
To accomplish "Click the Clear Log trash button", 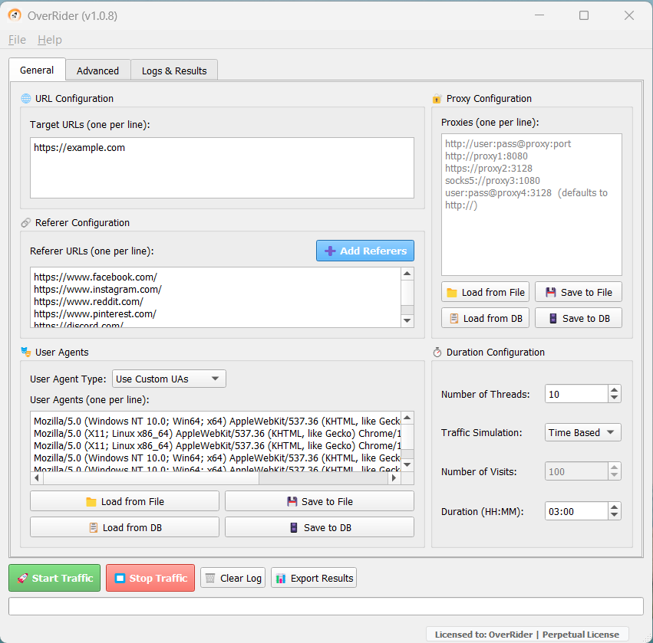I will click(x=233, y=578).
